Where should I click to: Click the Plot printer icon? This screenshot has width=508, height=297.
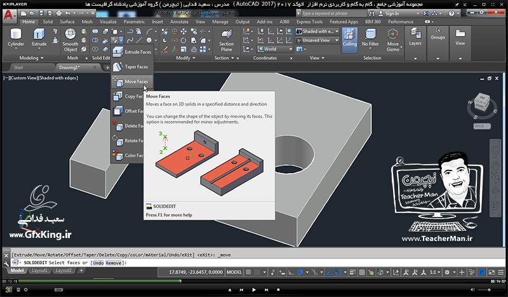(x=58, y=13)
